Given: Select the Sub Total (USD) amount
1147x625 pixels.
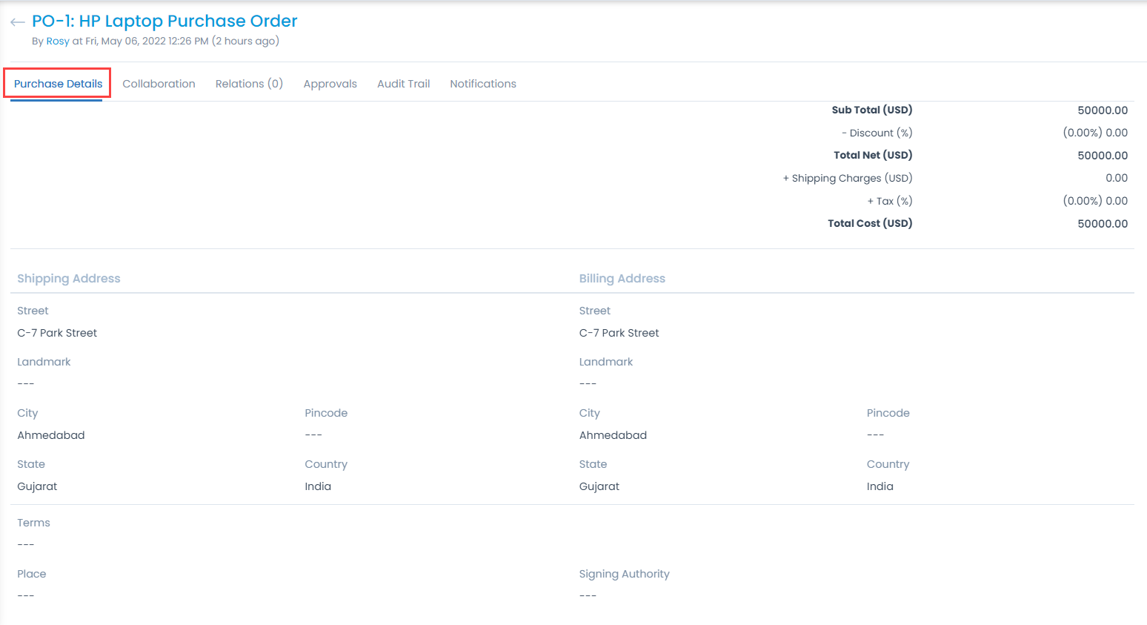Looking at the screenshot, I should pyautogui.click(x=1103, y=109).
